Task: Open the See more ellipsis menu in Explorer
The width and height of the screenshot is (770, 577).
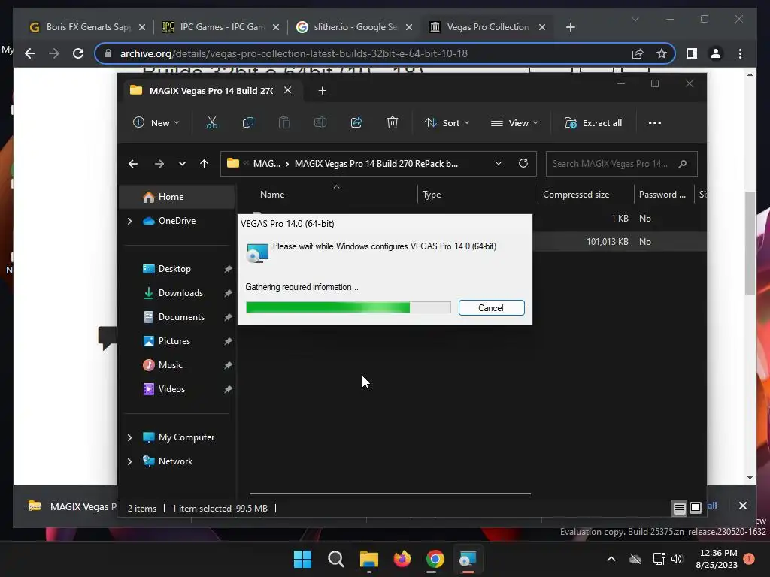Action: [655, 122]
